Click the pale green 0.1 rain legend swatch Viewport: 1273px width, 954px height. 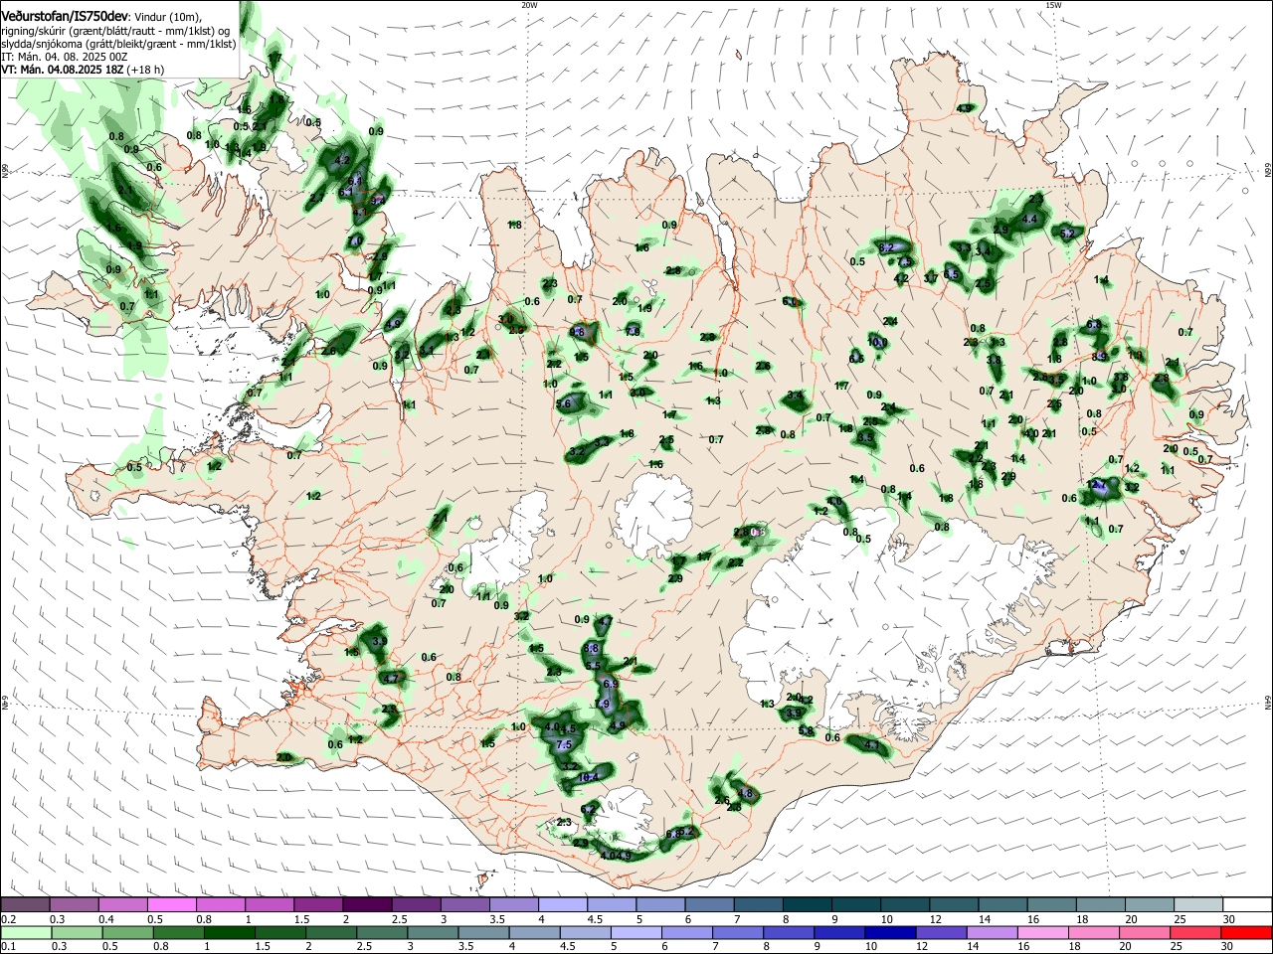(x=25, y=933)
